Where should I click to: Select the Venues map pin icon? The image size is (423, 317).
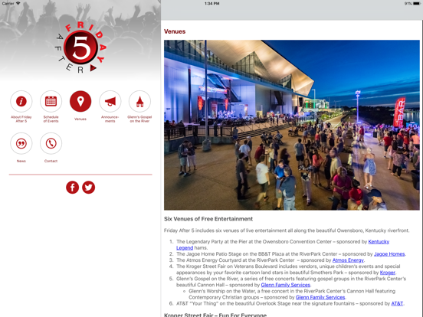click(x=80, y=101)
